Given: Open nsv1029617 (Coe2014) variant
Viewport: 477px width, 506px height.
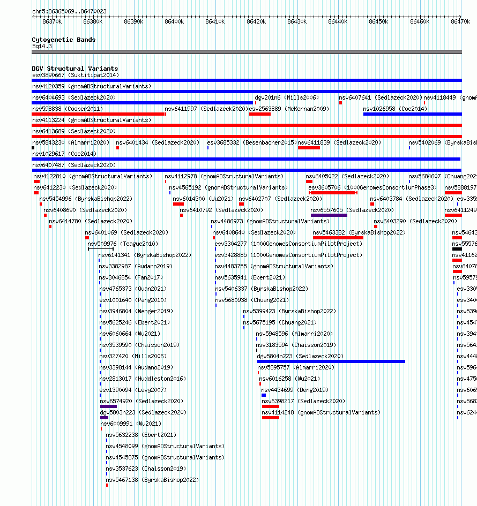Looking at the screenshot, I should 64,154.
